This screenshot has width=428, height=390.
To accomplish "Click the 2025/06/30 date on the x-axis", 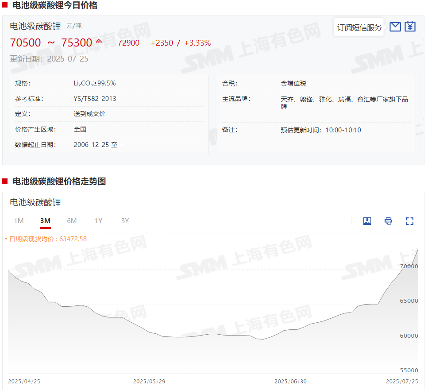I will click(x=290, y=381).
